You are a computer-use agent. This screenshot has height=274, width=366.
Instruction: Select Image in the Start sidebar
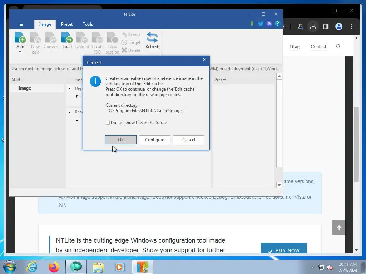pyautogui.click(x=37, y=88)
